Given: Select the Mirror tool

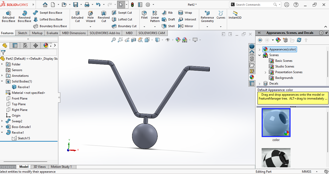Looking at the screenshot, I should [186, 26].
